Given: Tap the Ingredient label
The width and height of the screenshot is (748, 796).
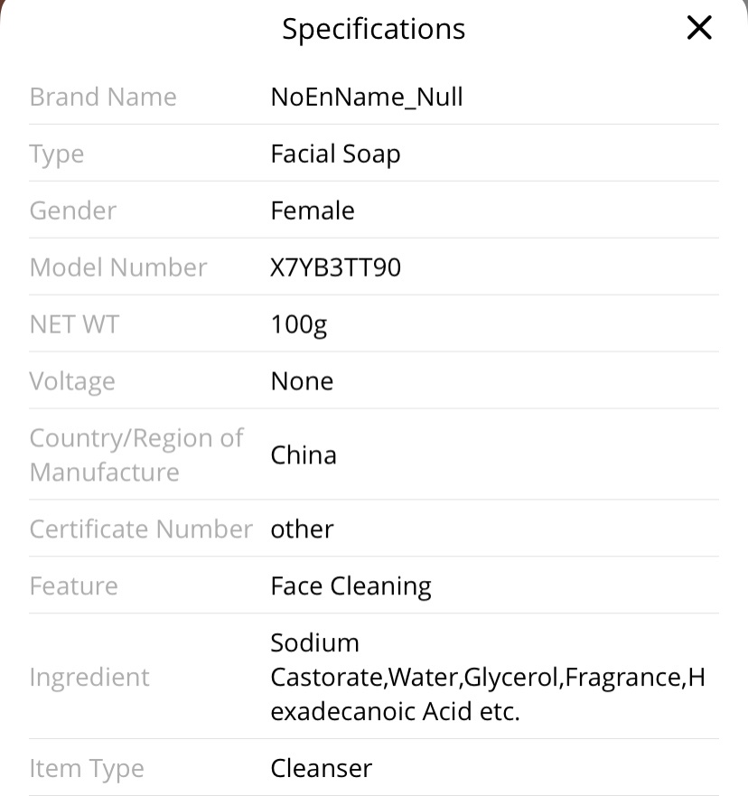Looking at the screenshot, I should (89, 678).
